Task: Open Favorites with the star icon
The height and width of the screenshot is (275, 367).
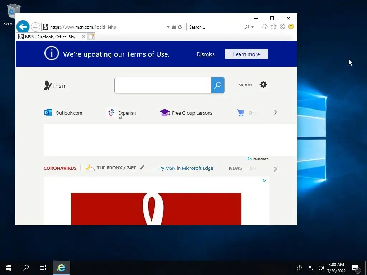Action: [273, 26]
